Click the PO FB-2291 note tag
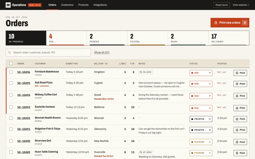The image size is (255, 159). tap(145, 72)
